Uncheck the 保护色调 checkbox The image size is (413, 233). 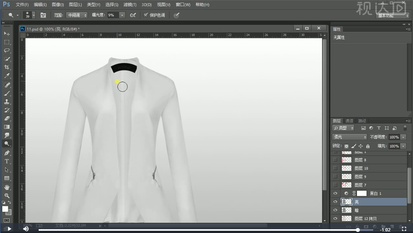(145, 15)
